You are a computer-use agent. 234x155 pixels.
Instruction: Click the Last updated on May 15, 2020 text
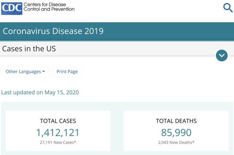click(x=40, y=92)
